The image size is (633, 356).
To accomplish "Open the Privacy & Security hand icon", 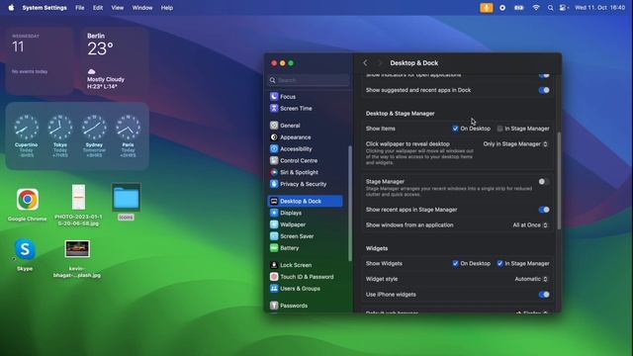I will pos(274,184).
